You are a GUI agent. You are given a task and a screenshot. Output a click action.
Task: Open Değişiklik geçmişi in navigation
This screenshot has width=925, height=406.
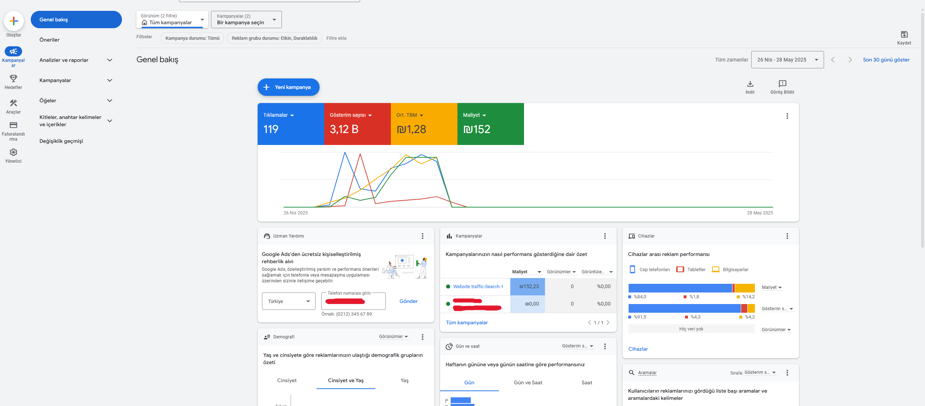click(61, 141)
